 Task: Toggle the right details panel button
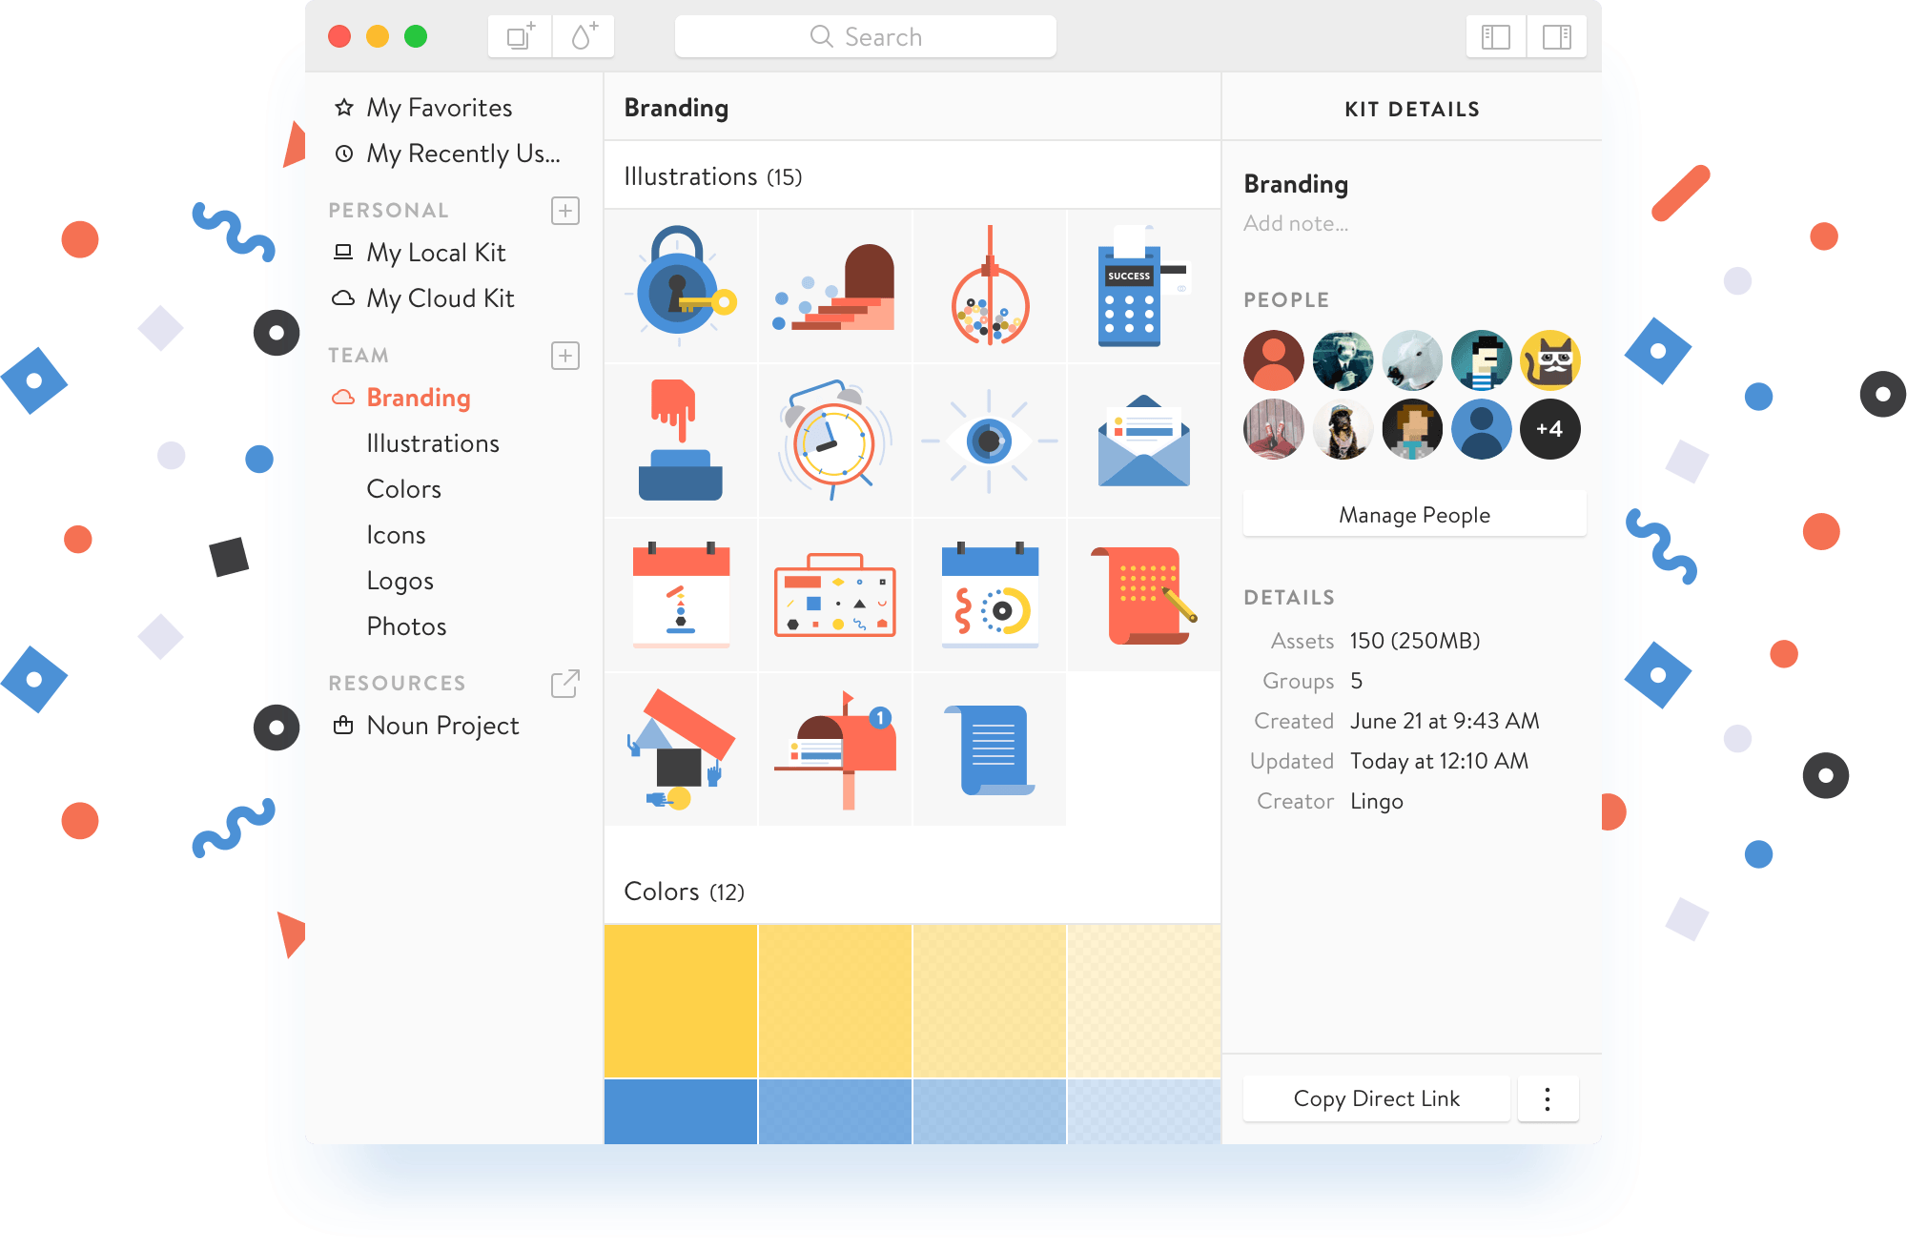[x=1556, y=37]
